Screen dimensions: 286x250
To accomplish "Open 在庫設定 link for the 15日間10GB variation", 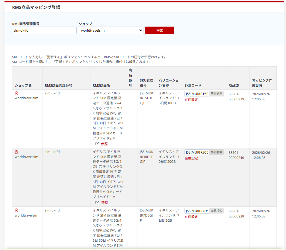I will pos(191,100).
